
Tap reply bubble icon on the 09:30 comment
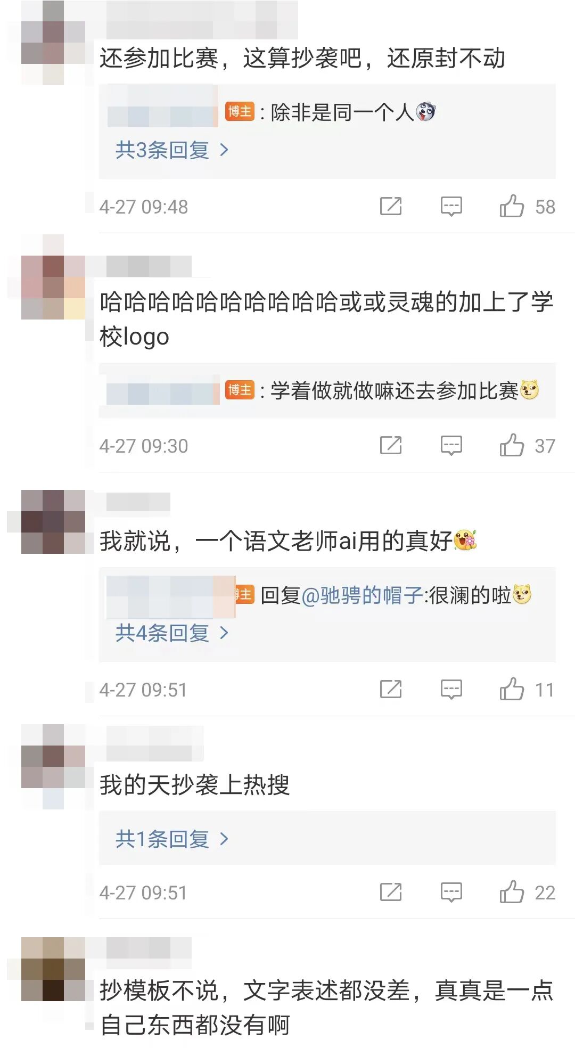451,445
